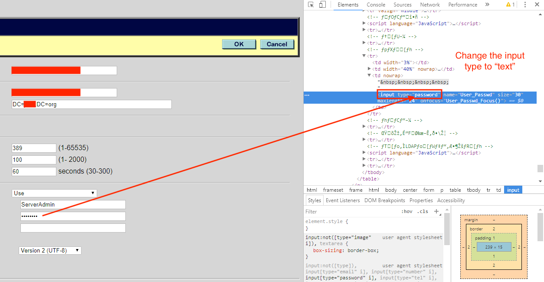Switch to the Elements tab
Image resolution: width=544 pixels, height=282 pixels.
[x=348, y=5]
